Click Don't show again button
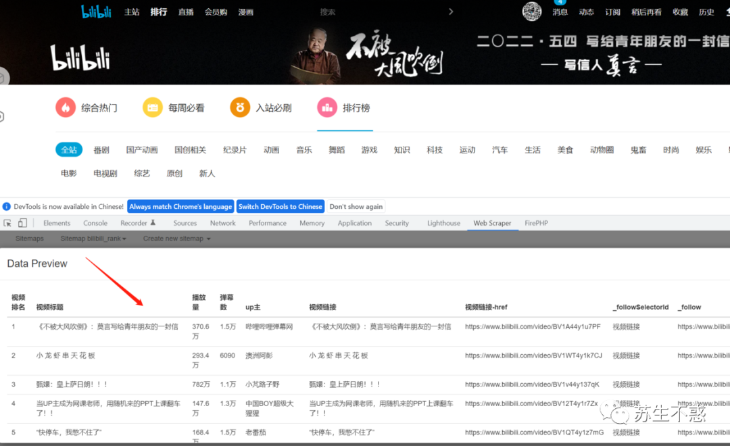Viewport: 730px width, 446px height. (x=356, y=206)
